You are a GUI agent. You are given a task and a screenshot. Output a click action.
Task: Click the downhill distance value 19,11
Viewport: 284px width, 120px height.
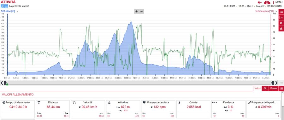(x=66, y=116)
